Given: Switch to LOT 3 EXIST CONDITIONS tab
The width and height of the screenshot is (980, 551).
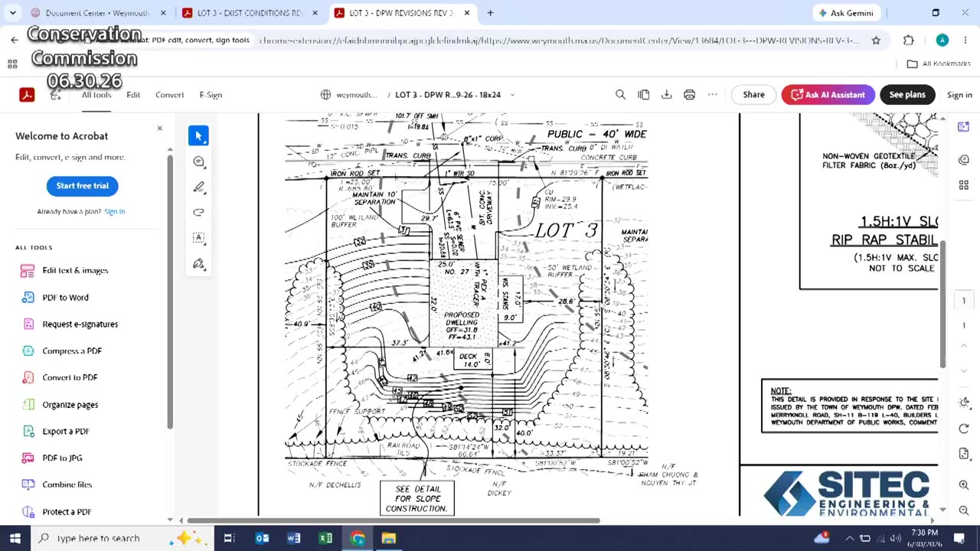Looking at the screenshot, I should tap(250, 13).
